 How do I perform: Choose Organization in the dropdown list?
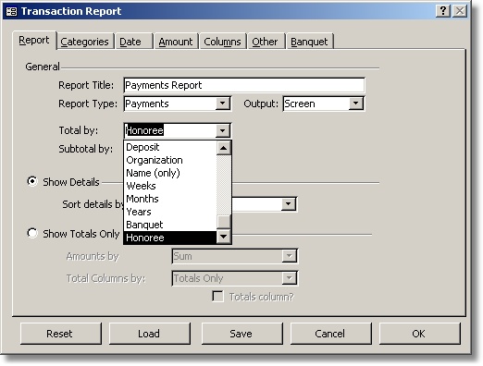(x=170, y=160)
